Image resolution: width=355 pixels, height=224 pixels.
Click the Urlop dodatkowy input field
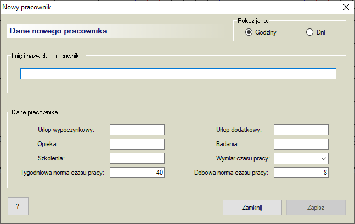301,130
